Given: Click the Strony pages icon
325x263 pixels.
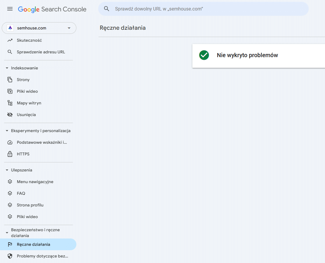Looking at the screenshot, I should [x=10, y=80].
